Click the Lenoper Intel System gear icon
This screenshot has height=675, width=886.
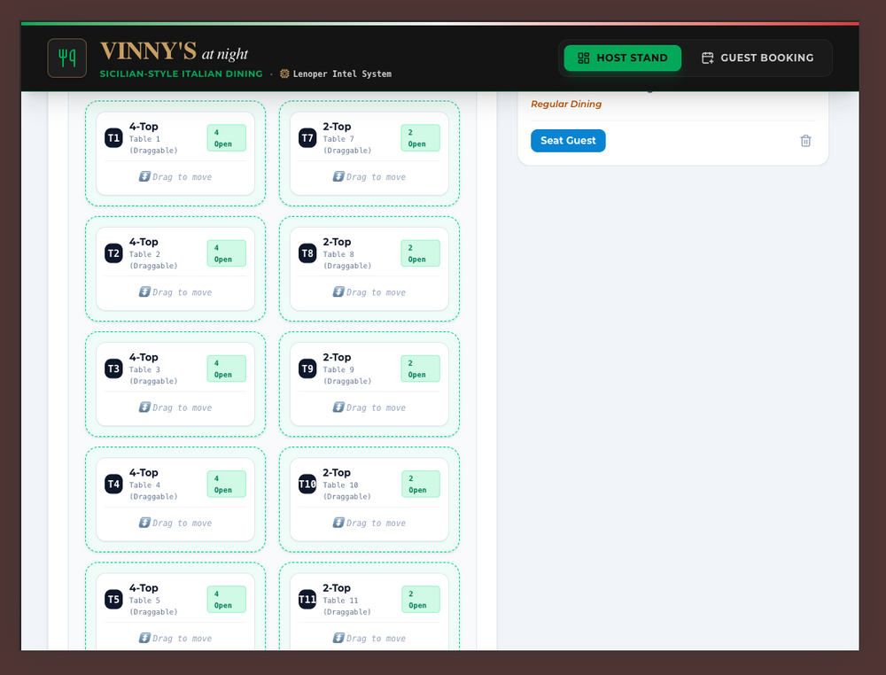point(284,74)
